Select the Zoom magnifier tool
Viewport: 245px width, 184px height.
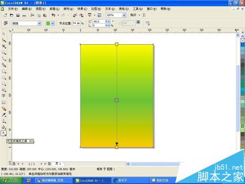(x=4, y=53)
